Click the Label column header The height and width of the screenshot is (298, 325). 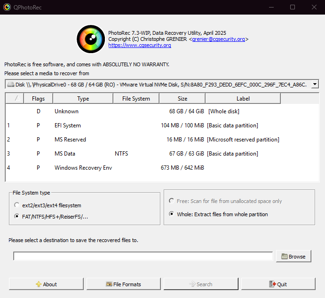coord(243,99)
